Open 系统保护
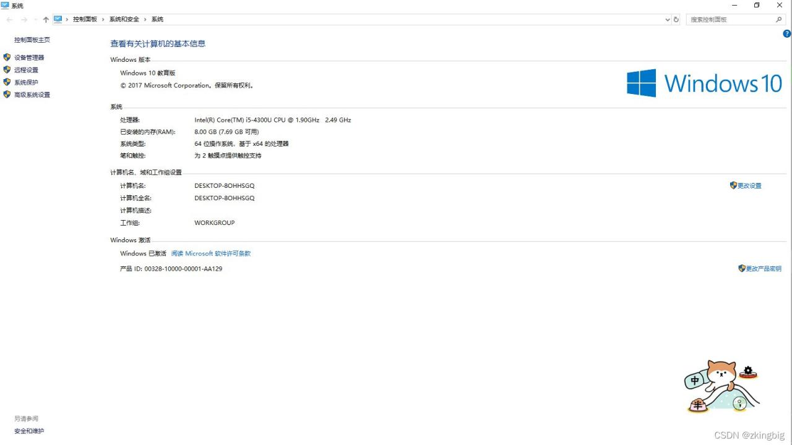Viewport: 792px width, 445px height. point(26,82)
